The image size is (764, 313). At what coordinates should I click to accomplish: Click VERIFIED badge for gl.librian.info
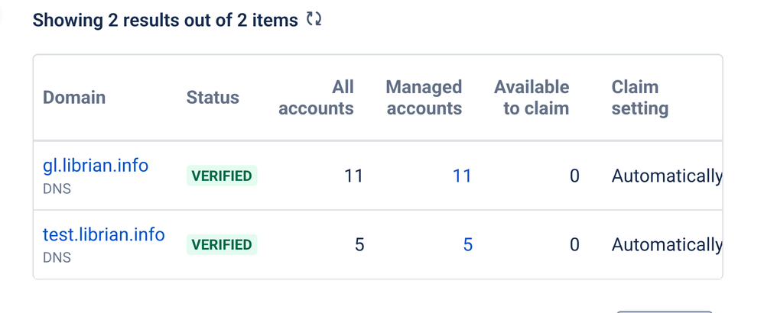222,176
